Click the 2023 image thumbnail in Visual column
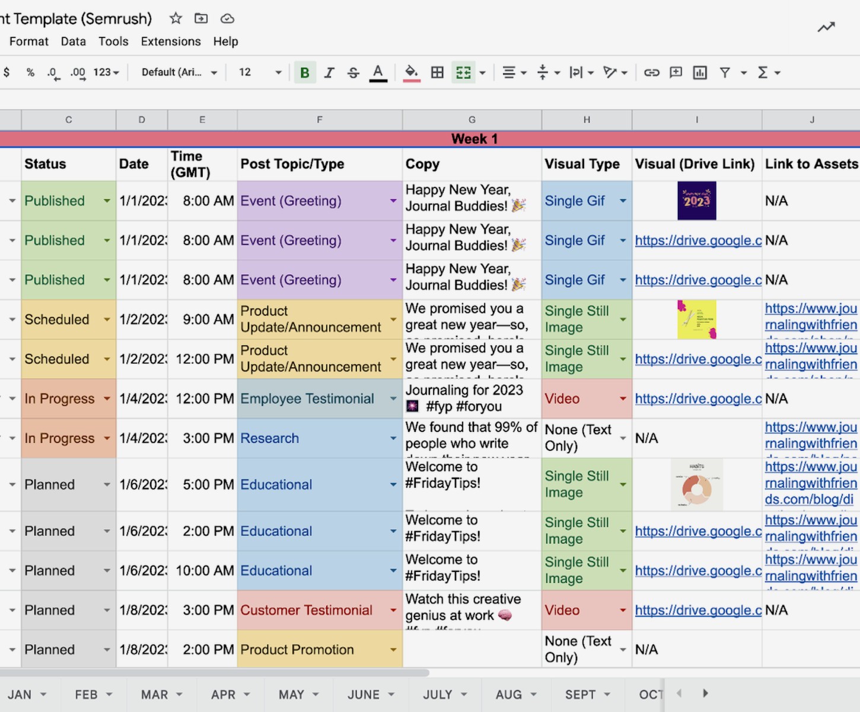 [696, 201]
